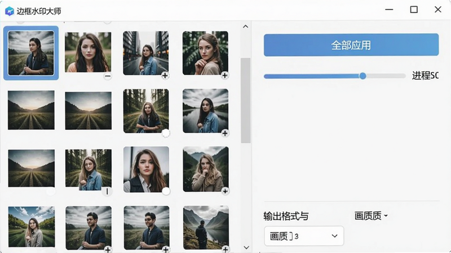Toggle the bar marker on the denim jacket forest portrait
This screenshot has height=253, width=451.
click(107, 191)
